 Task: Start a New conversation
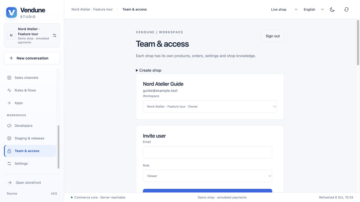32,58
